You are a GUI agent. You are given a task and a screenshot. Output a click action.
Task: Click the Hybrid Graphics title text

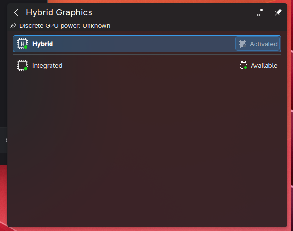click(59, 12)
